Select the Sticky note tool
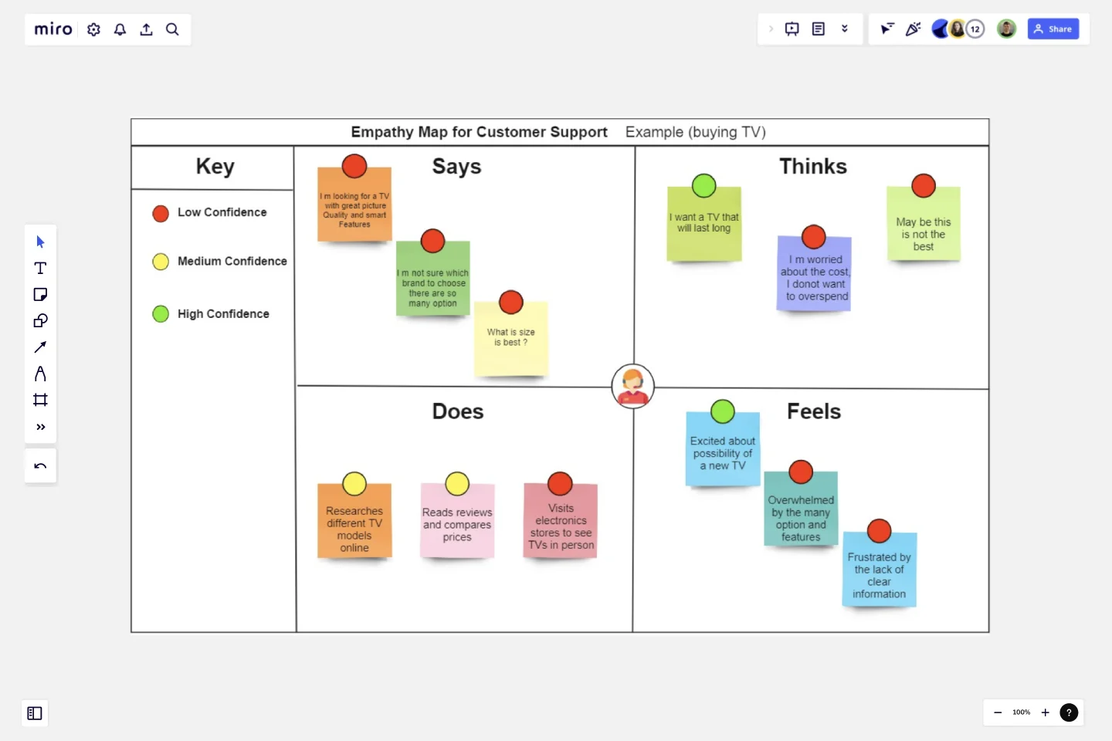The width and height of the screenshot is (1112, 741). (41, 295)
